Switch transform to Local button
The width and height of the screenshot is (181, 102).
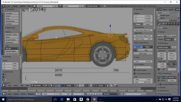point(148,24)
